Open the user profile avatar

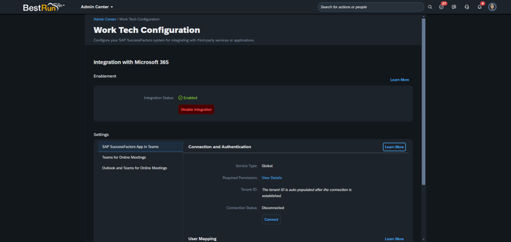coord(492,7)
